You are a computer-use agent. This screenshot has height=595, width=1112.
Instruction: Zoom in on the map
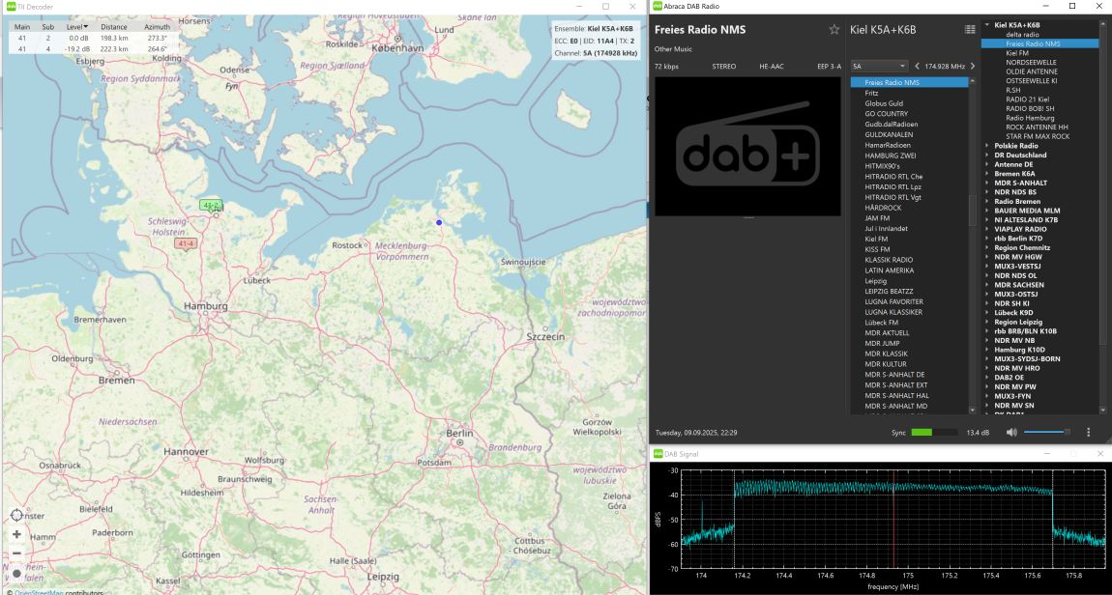(16, 534)
